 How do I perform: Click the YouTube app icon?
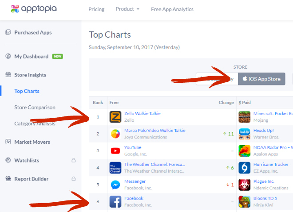click(x=115, y=150)
